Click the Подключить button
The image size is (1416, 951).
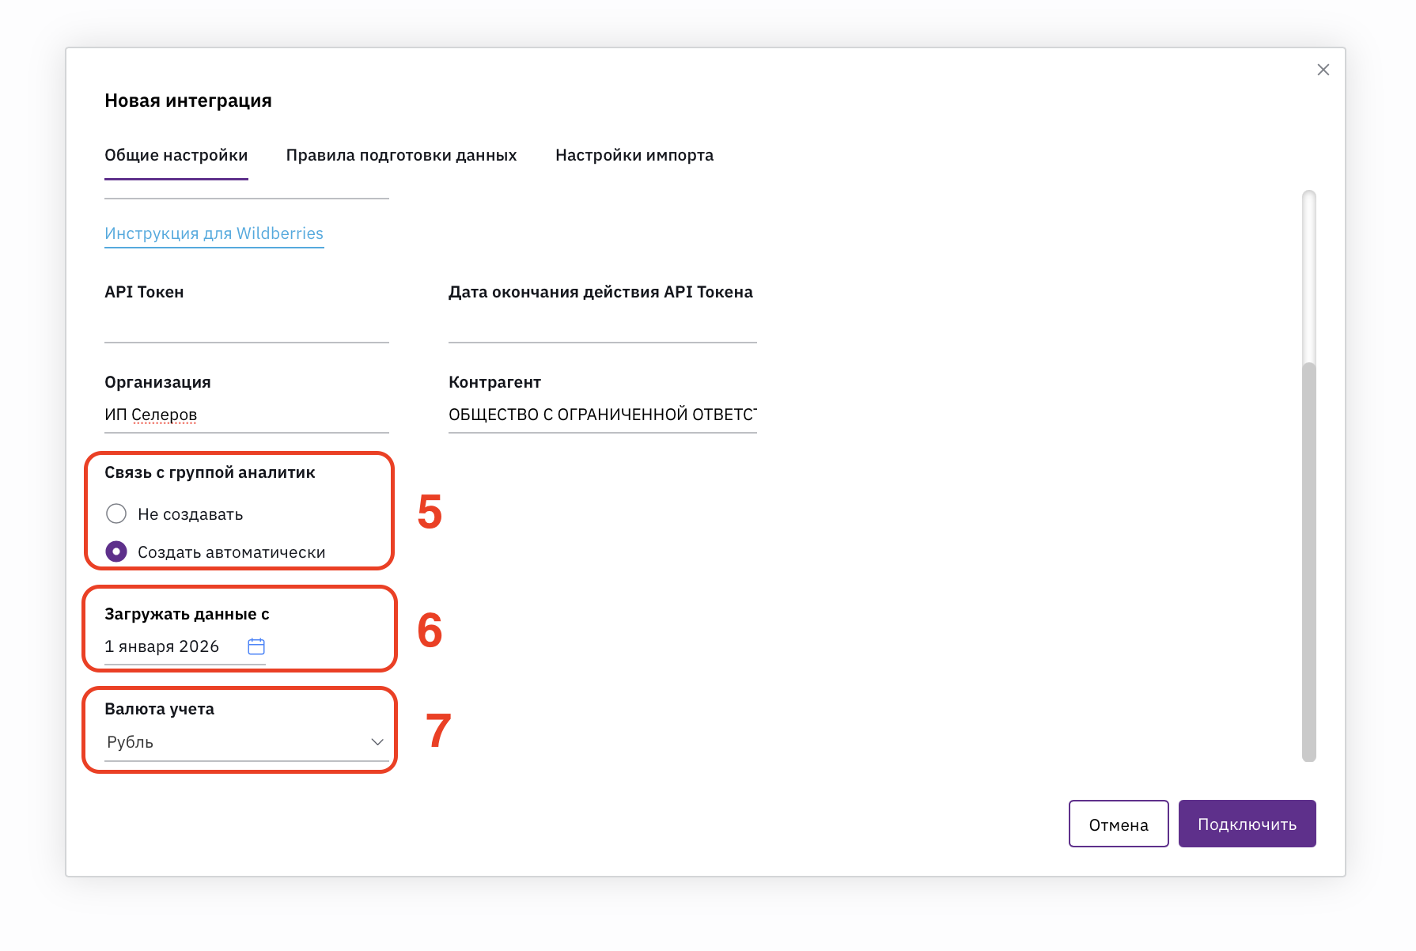(1247, 824)
